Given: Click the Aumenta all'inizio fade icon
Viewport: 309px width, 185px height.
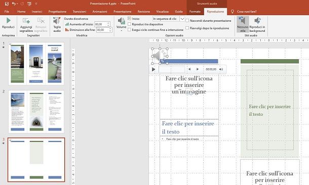Looking at the screenshot, I should click(67, 24).
